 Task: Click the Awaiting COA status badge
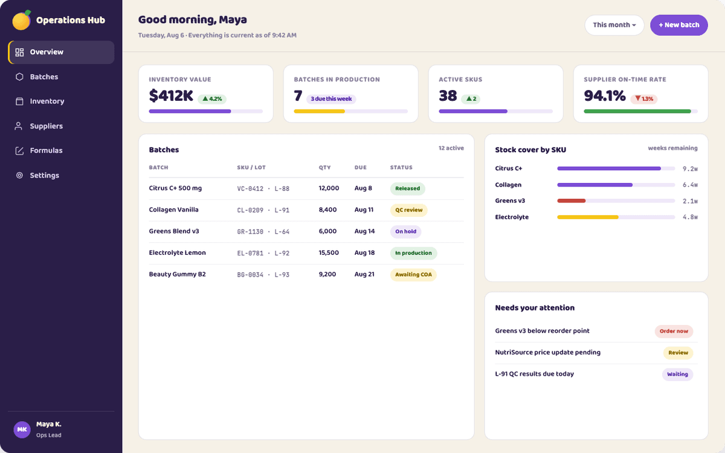tap(413, 275)
